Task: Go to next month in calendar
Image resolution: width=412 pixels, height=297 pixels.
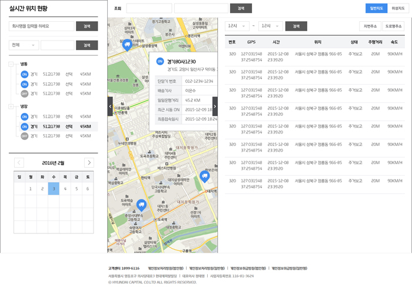Action: click(89, 163)
